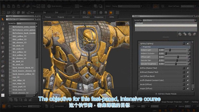Open the Ortho/Uv view tab
This screenshot has width=199, height=112.
point(86,17)
